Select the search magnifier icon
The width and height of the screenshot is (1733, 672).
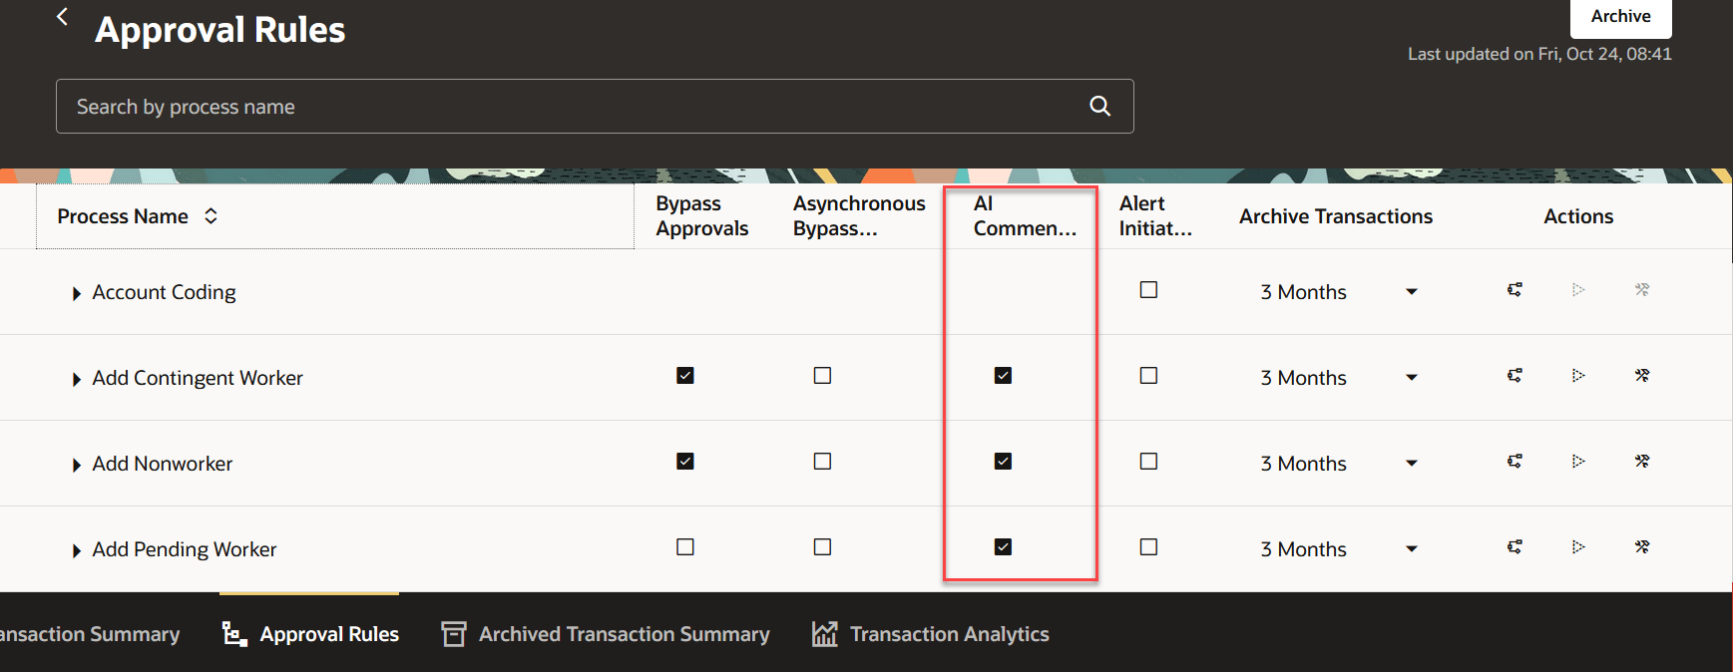point(1099,106)
